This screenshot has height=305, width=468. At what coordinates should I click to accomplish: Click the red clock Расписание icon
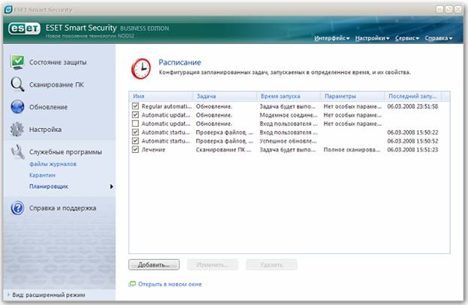coord(140,68)
